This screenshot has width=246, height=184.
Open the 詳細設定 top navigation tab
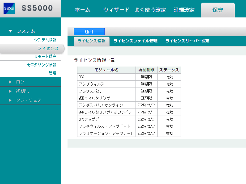[x=184, y=10]
